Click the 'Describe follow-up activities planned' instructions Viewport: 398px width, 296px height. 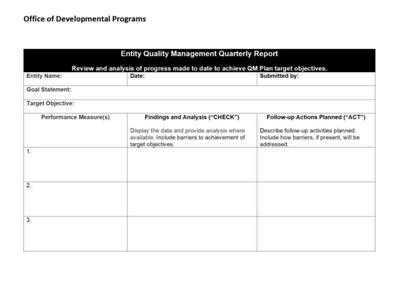pos(310,137)
